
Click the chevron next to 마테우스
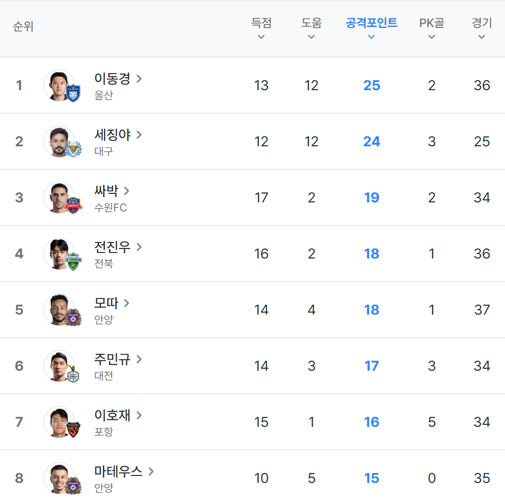click(151, 471)
